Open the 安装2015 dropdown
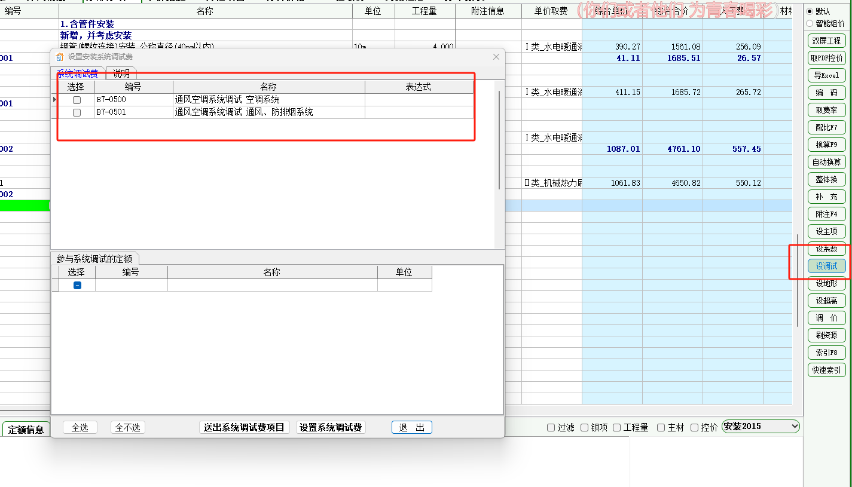The width and height of the screenshot is (852, 487). coord(761,426)
